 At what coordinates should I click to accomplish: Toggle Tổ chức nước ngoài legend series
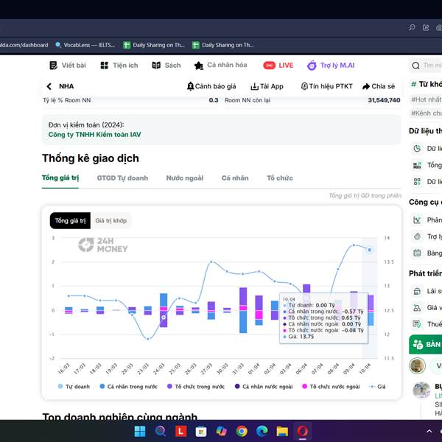331,387
